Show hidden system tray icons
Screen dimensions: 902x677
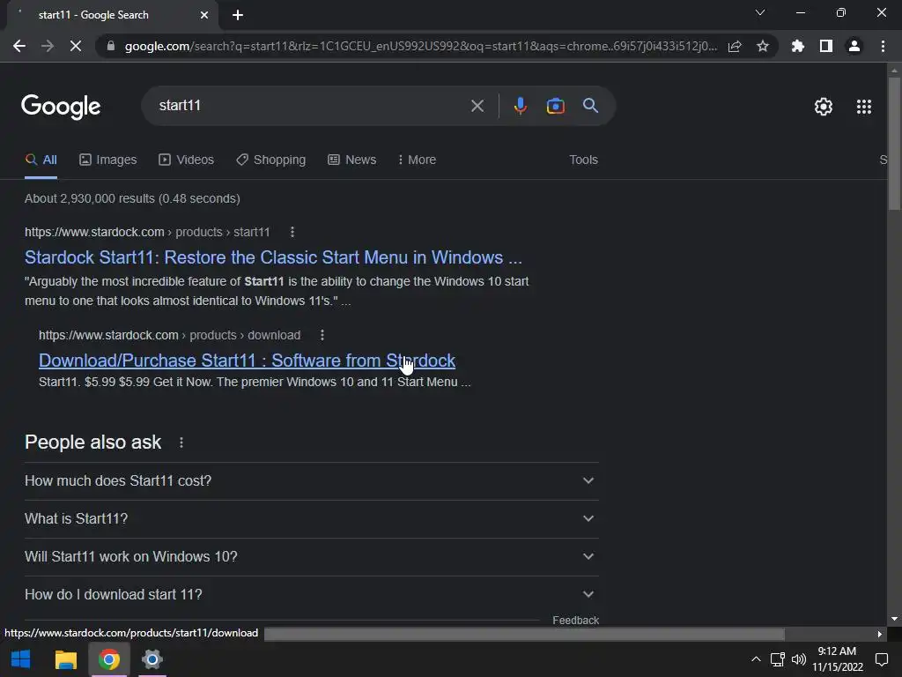[756, 659]
